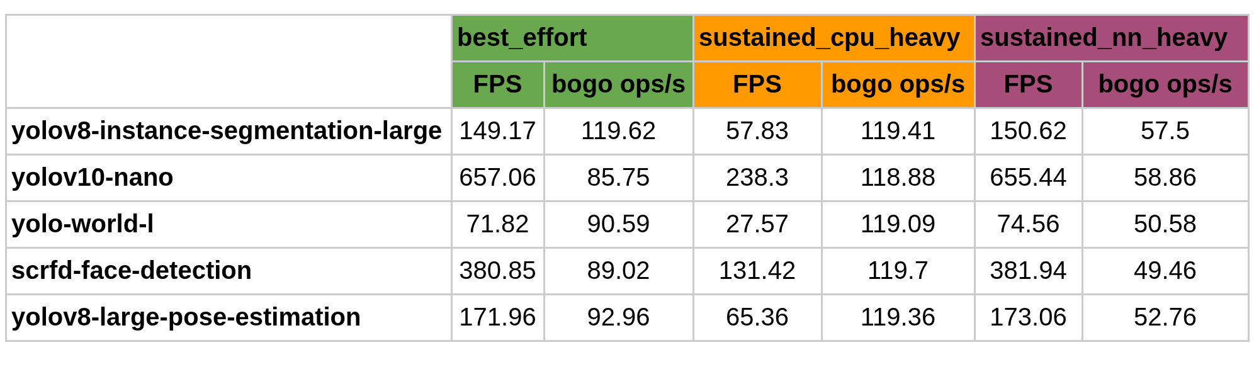Click the cell with value 57.5

[1165, 131]
